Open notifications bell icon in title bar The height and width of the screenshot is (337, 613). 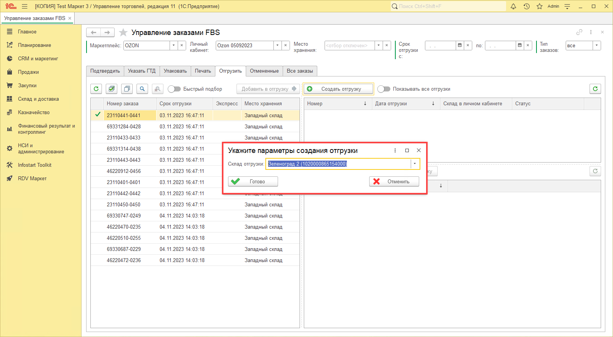[513, 6]
